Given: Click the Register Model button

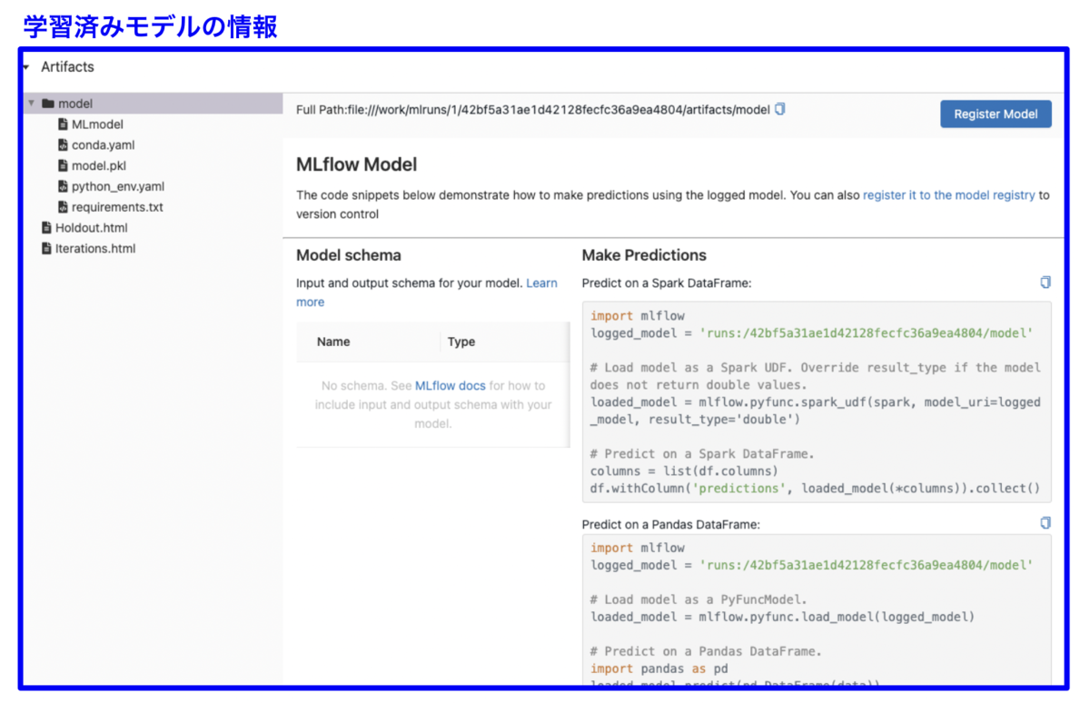Looking at the screenshot, I should 996,114.
